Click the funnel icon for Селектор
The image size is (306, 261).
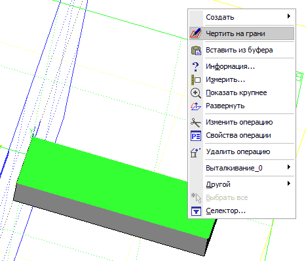click(x=196, y=211)
